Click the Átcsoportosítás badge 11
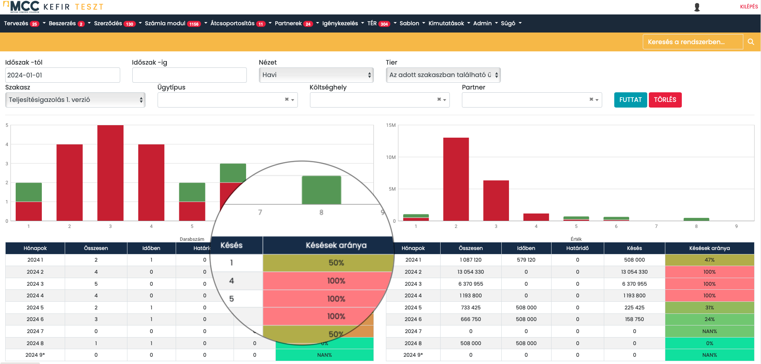The image size is (761, 364). click(261, 24)
